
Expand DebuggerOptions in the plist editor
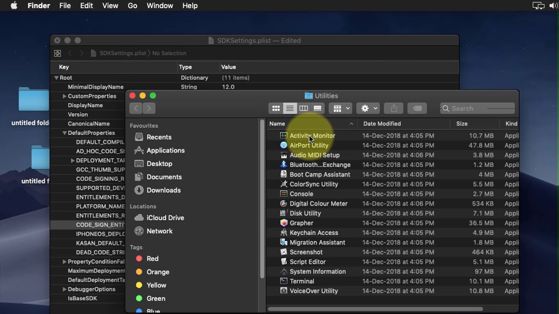[64, 289]
